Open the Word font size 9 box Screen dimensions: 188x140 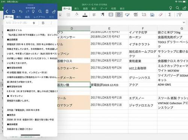click(x=34, y=23)
